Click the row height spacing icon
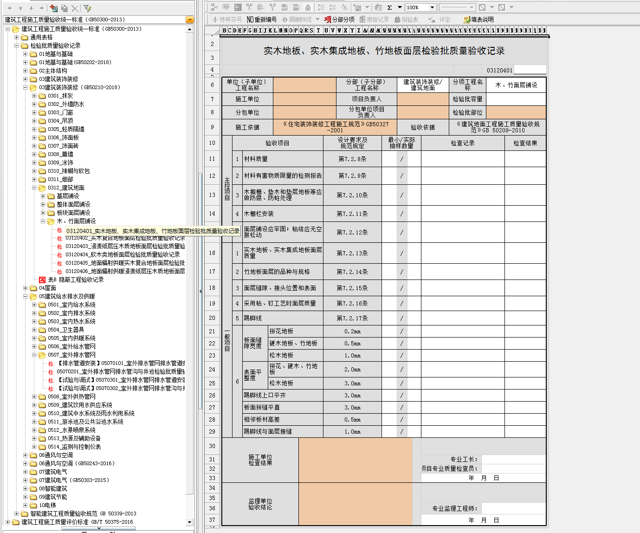The width and height of the screenshot is (640, 533). 321,7
